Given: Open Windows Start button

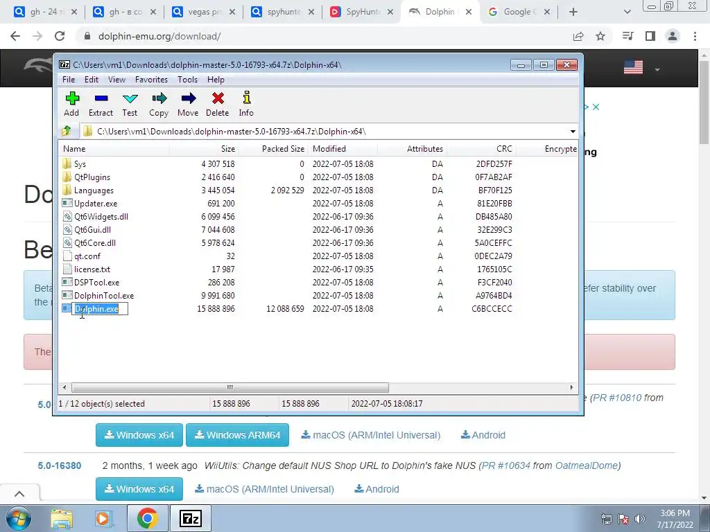Looking at the screenshot, I should (x=19, y=518).
